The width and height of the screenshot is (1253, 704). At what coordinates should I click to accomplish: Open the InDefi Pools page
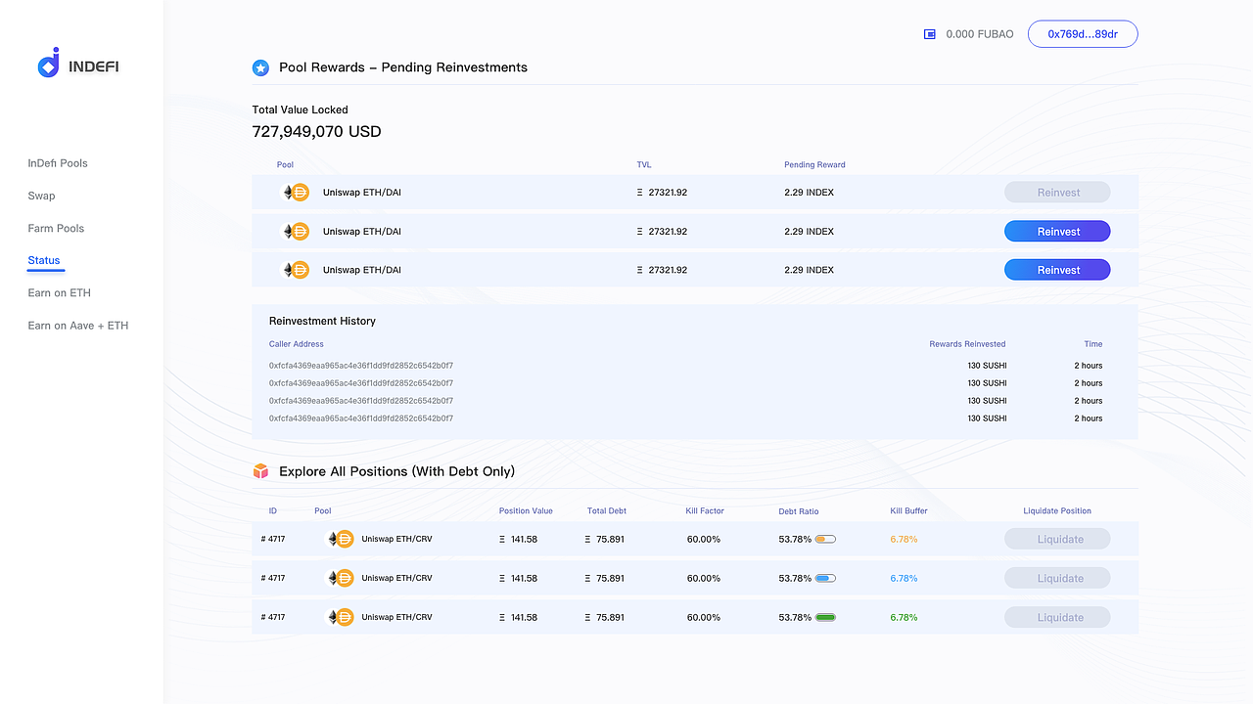coord(58,163)
